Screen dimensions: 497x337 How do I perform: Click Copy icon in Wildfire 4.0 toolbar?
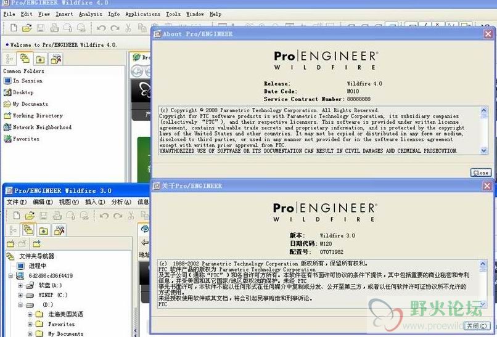click(142, 28)
